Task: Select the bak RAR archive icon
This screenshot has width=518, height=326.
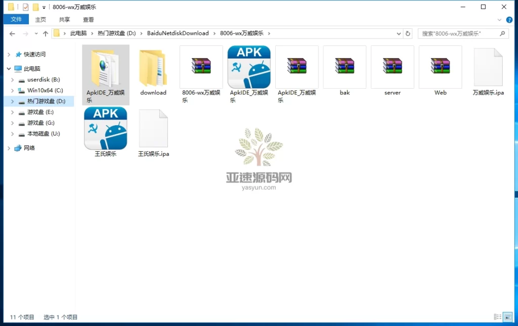Action: [x=344, y=67]
